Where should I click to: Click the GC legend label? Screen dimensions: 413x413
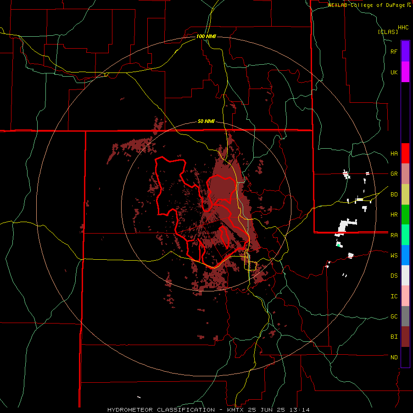click(x=394, y=316)
